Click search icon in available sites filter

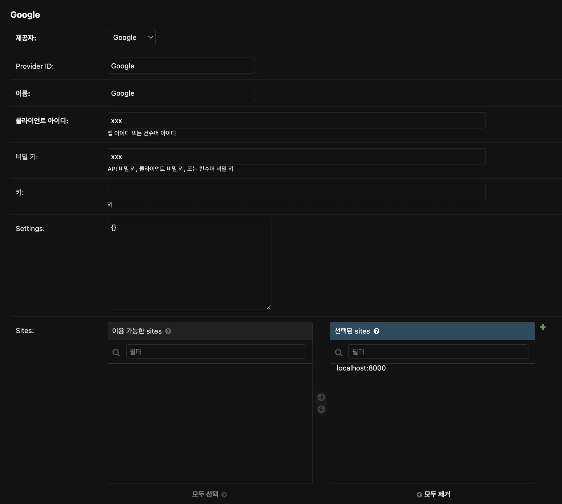[x=116, y=352]
